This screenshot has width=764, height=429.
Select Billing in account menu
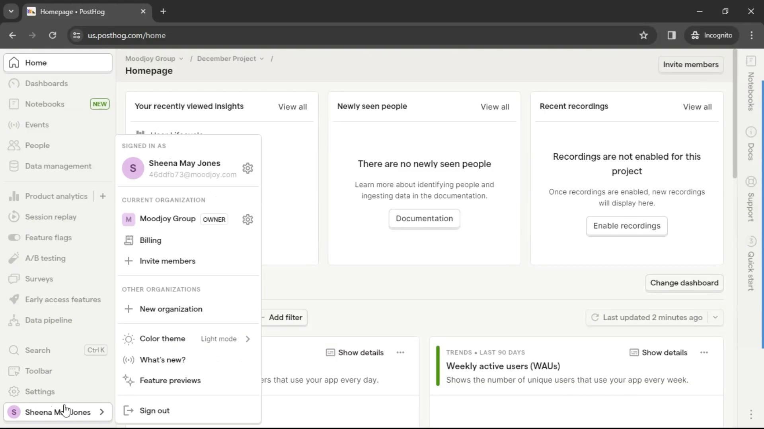click(x=150, y=240)
